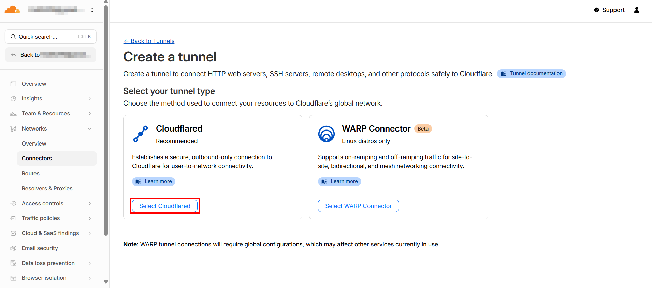The width and height of the screenshot is (652, 288).
Task: Open Learn more for WARP Connector
Action: click(339, 181)
